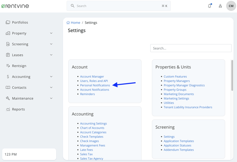The image size is (237, 162).
Task: Click the settings page vertical scrollbar
Action: 232,75
